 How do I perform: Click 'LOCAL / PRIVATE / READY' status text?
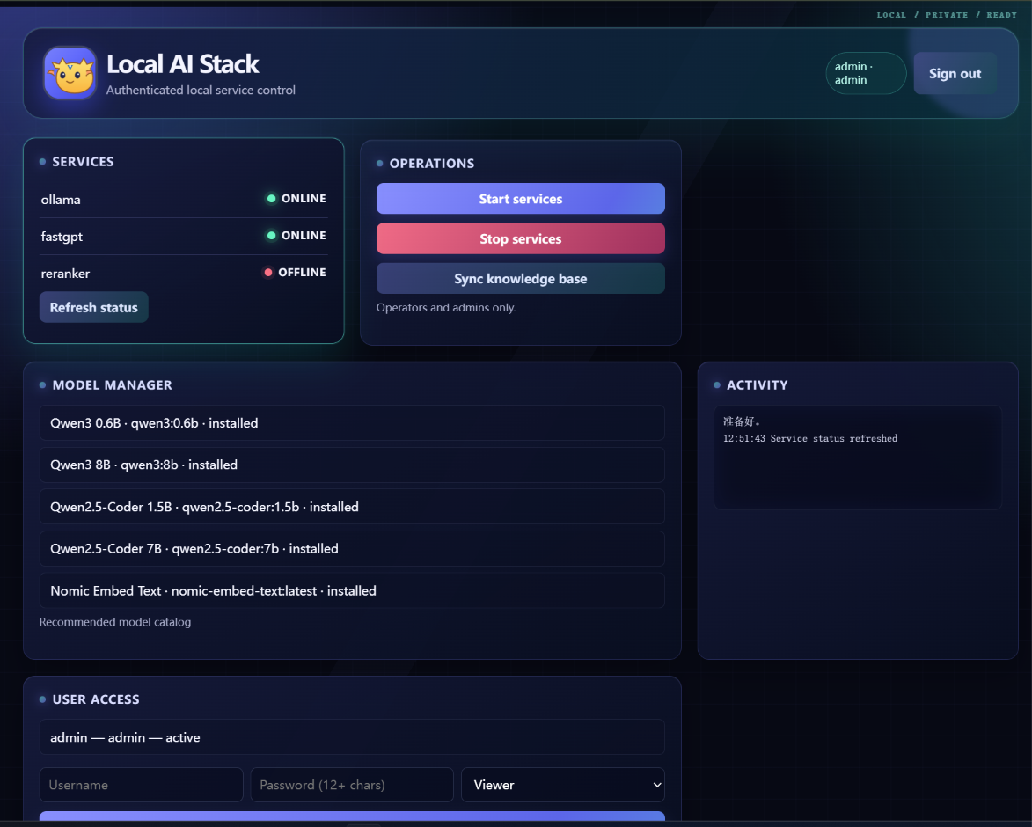pyautogui.click(x=947, y=14)
